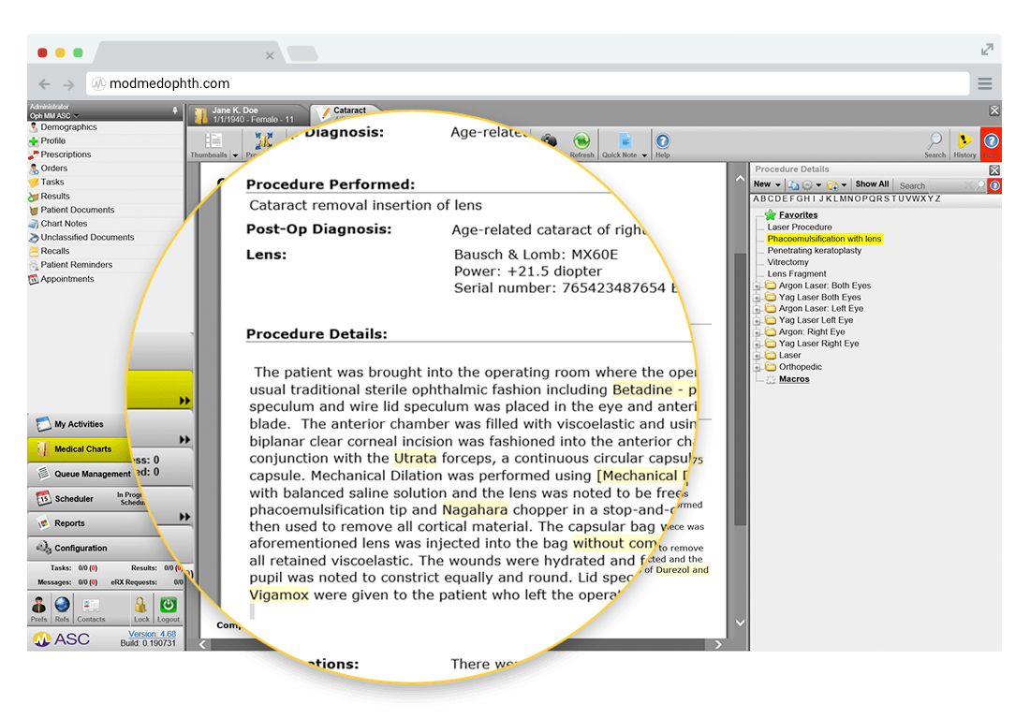Open Chart Notes
This screenshot has height=719, width=1030.
pyautogui.click(x=64, y=223)
